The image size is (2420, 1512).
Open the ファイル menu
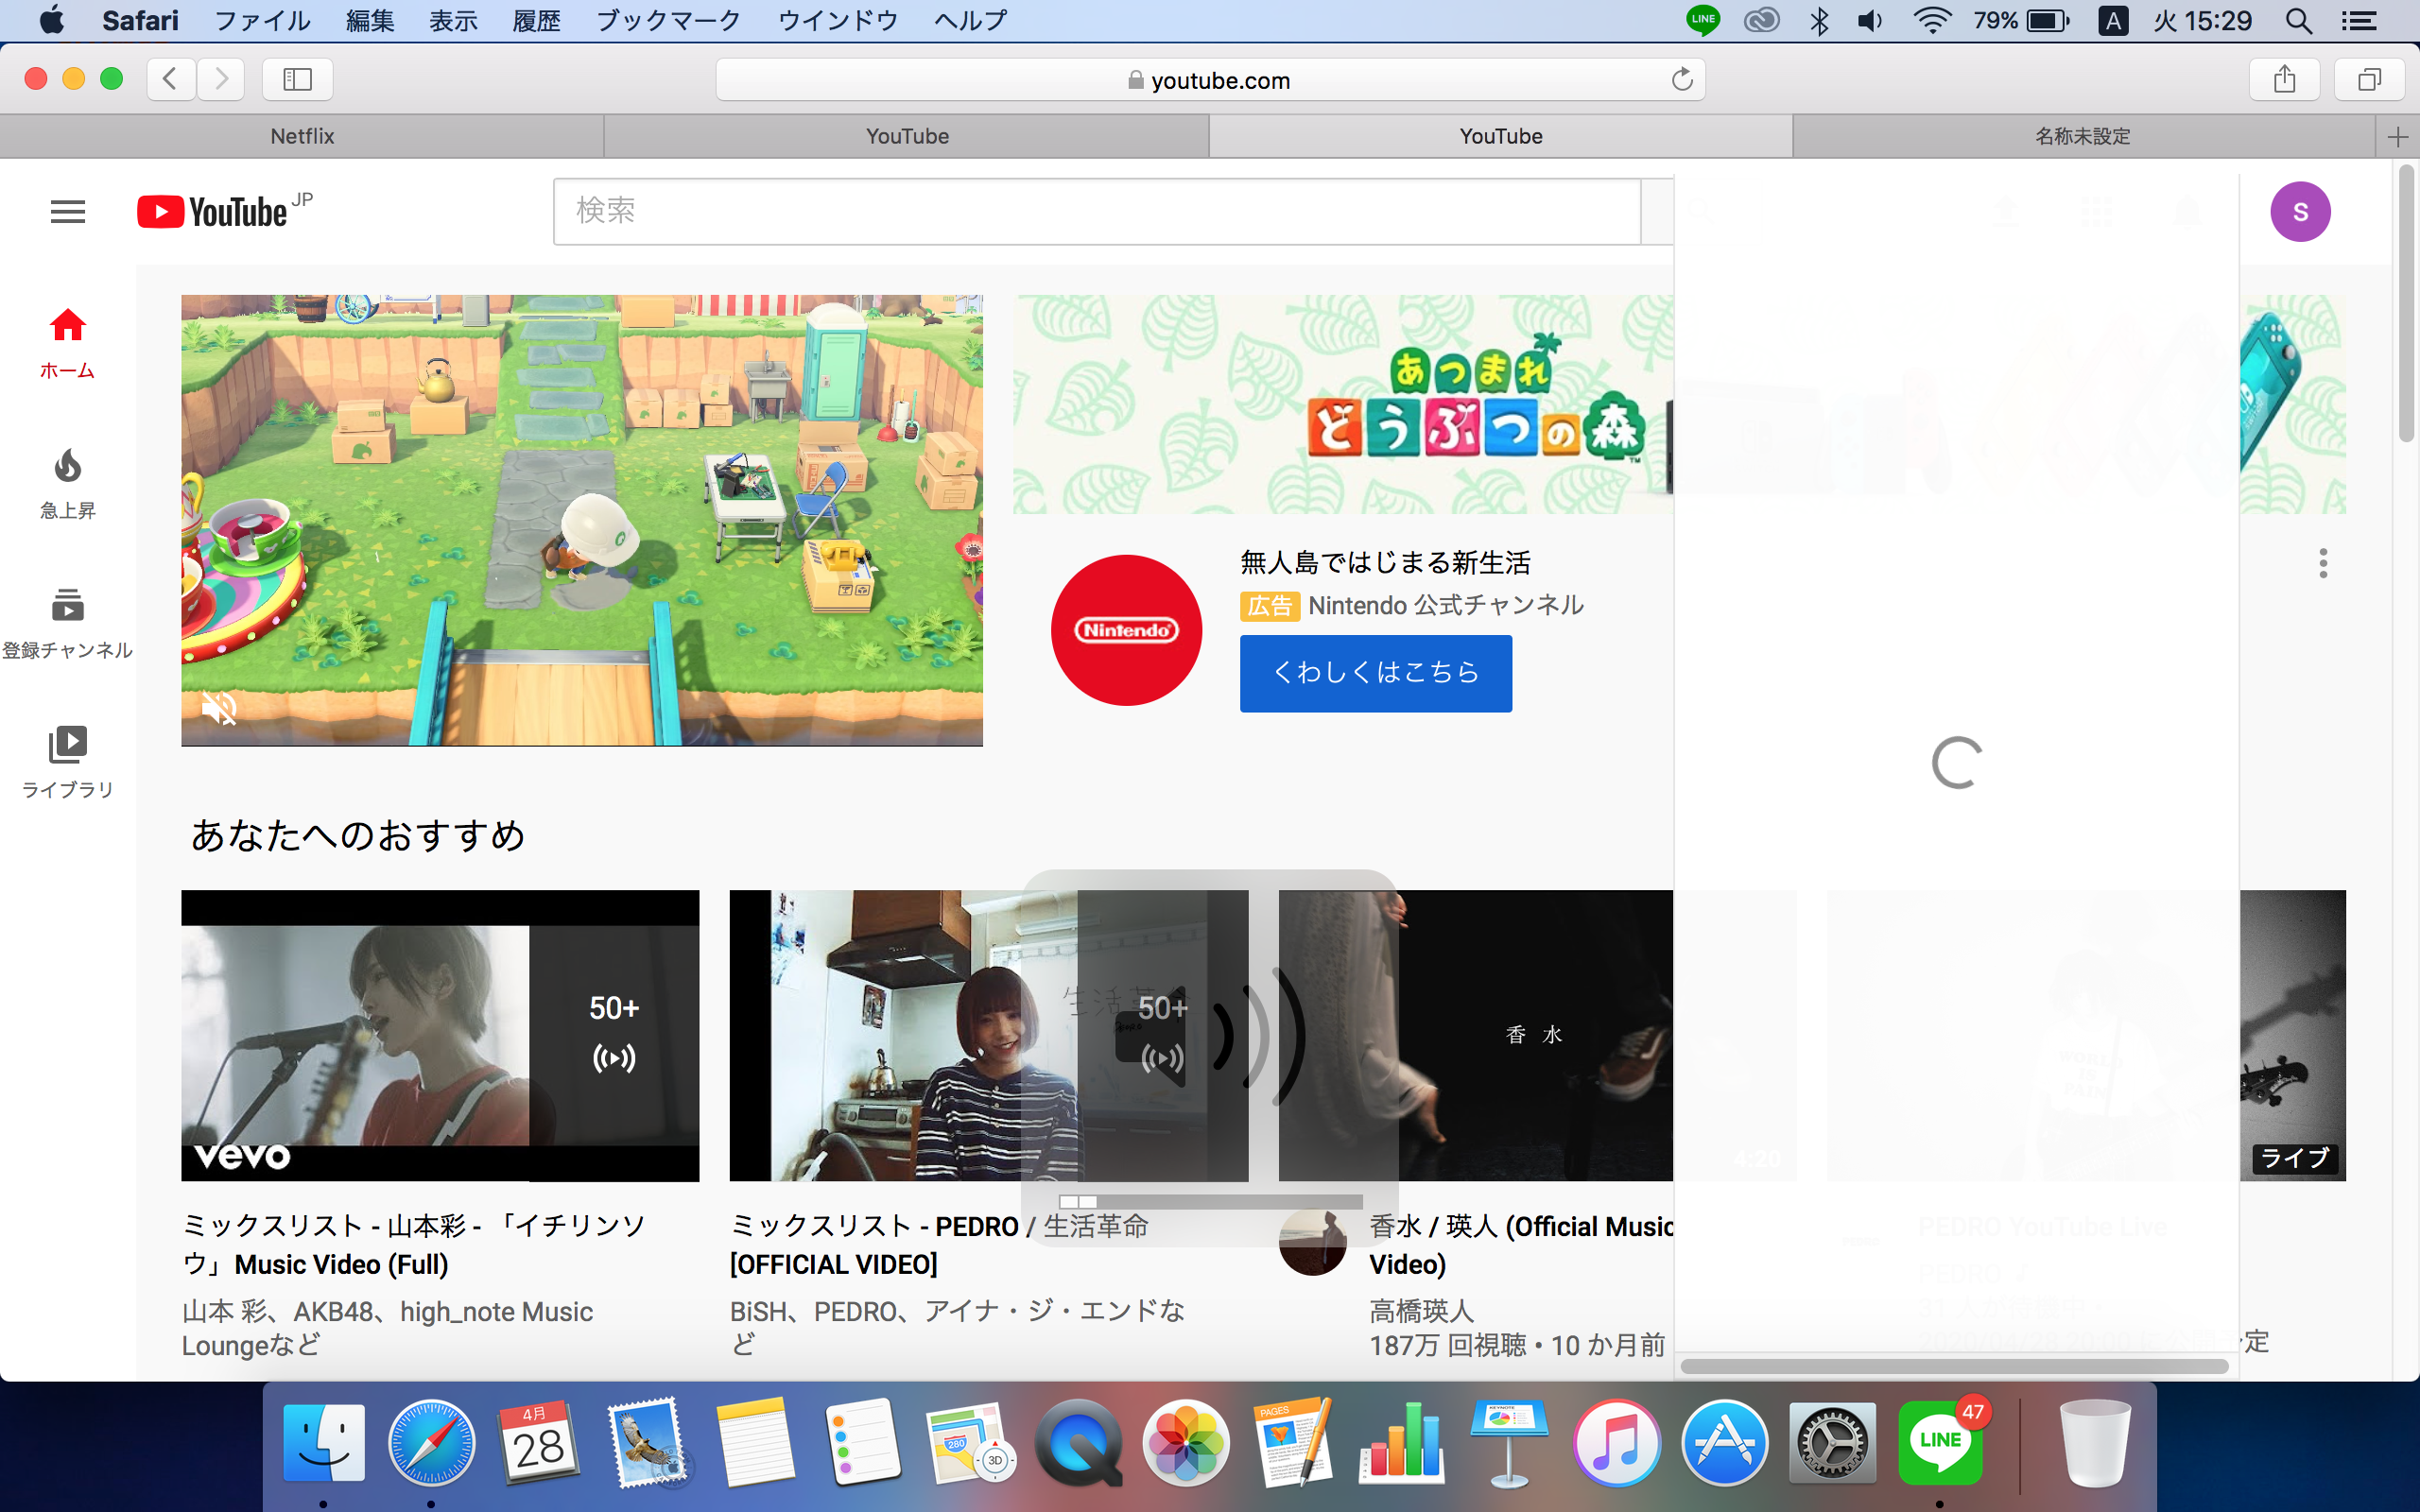point(262,21)
